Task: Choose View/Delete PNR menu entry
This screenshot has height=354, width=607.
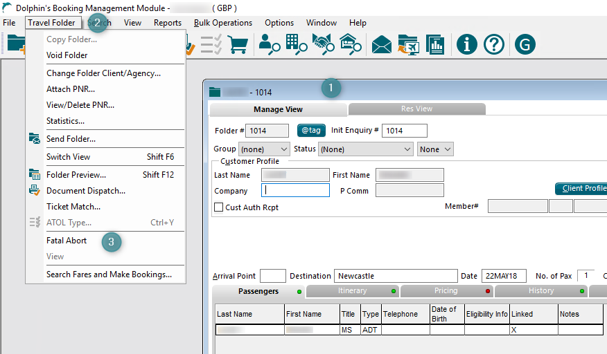Action: pyautogui.click(x=105, y=105)
